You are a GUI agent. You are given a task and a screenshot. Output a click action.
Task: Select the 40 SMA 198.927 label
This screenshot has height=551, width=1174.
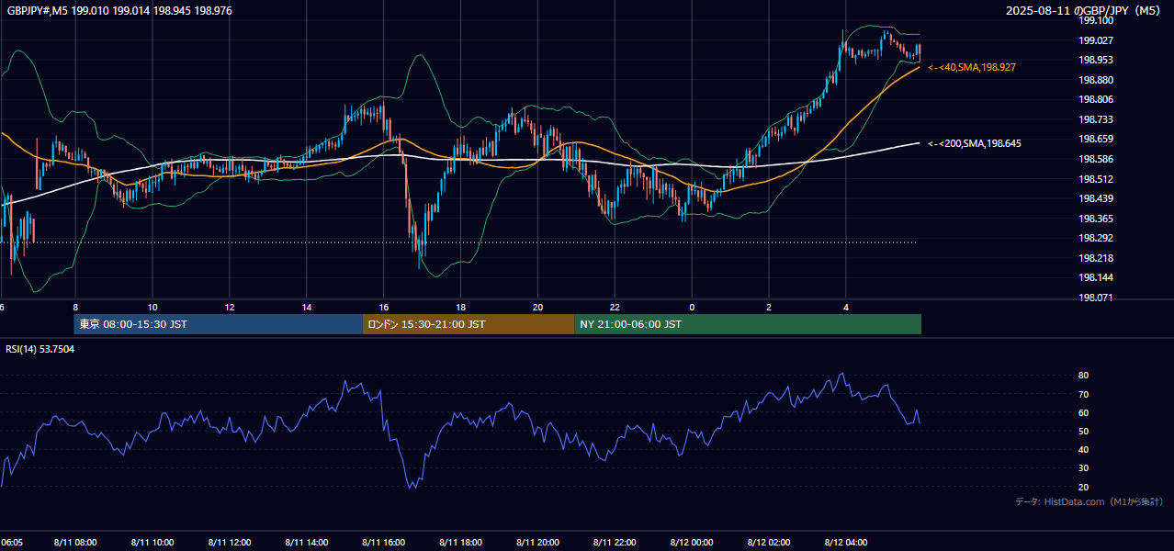pyautogui.click(x=972, y=67)
